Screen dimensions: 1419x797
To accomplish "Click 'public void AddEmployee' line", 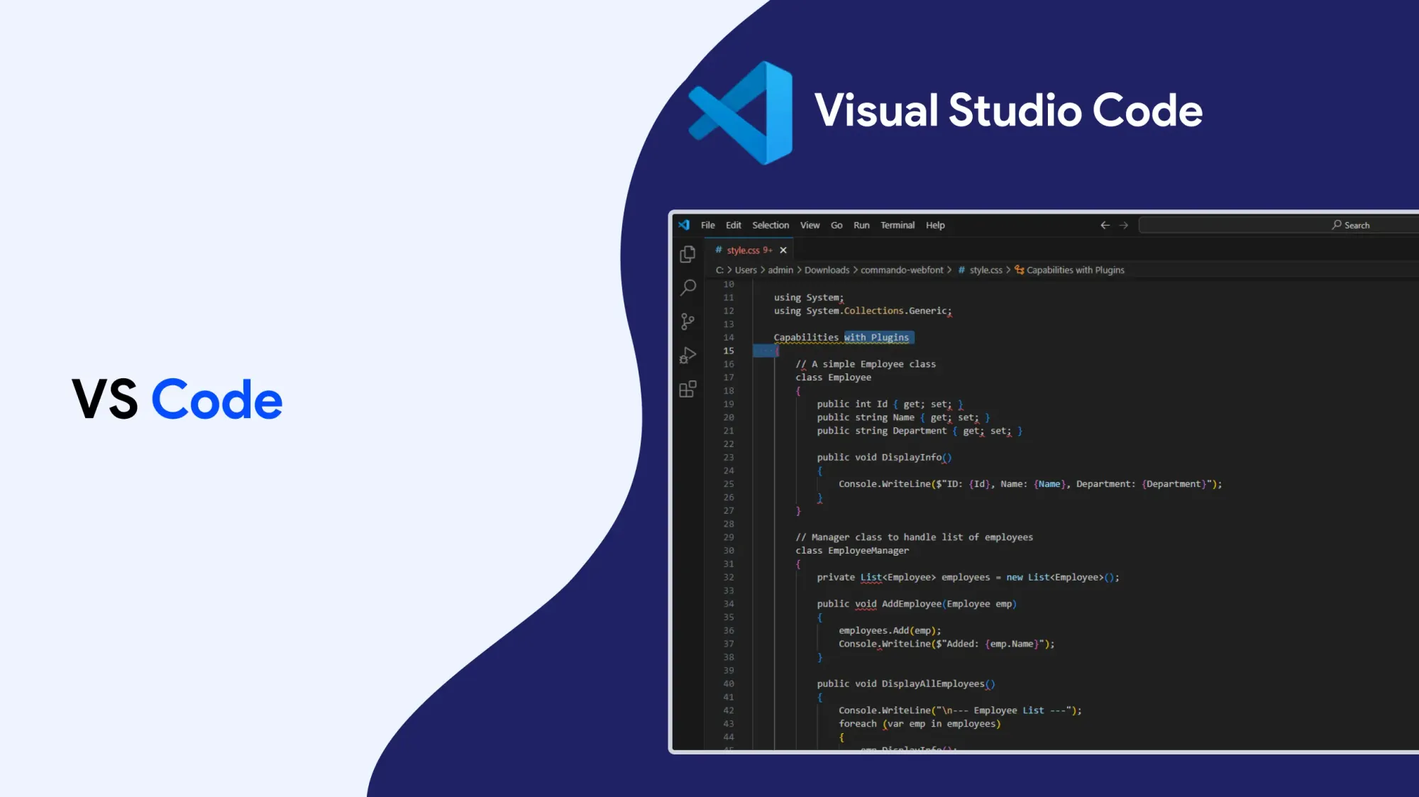I will 917,604.
